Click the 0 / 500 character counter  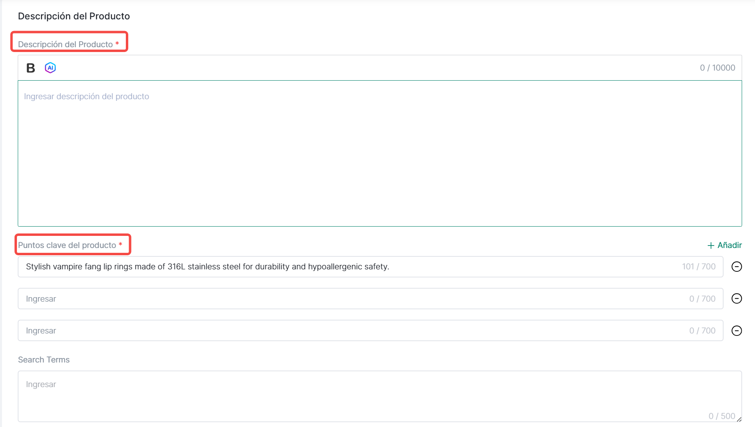click(x=722, y=416)
